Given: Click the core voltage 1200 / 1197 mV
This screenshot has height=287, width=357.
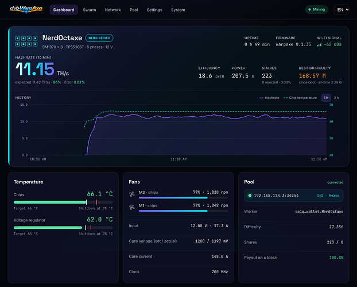Looking at the screenshot, I should 212,241.
